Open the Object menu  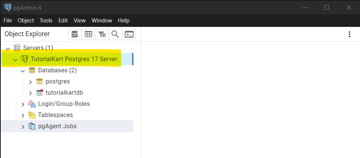pyautogui.click(x=26, y=20)
